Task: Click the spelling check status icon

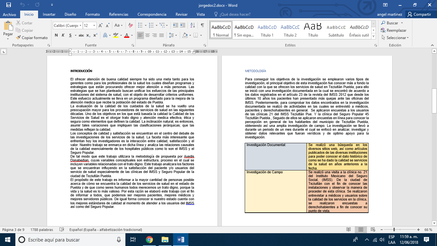Action: click(62, 230)
